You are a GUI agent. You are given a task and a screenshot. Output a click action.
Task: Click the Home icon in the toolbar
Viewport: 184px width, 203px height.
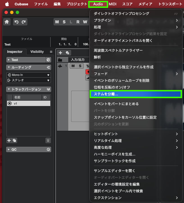tap(7, 22)
